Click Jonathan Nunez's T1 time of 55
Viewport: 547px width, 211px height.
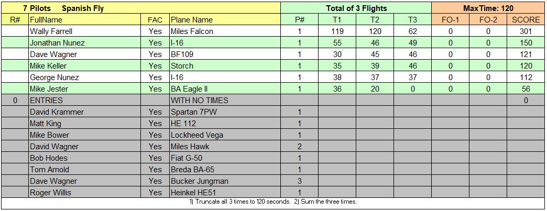click(x=337, y=42)
